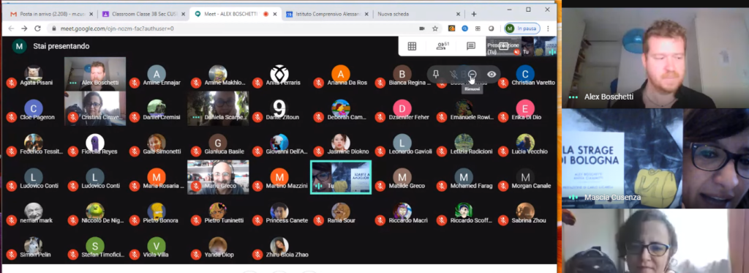Pin the hovered participant tile

click(x=436, y=74)
